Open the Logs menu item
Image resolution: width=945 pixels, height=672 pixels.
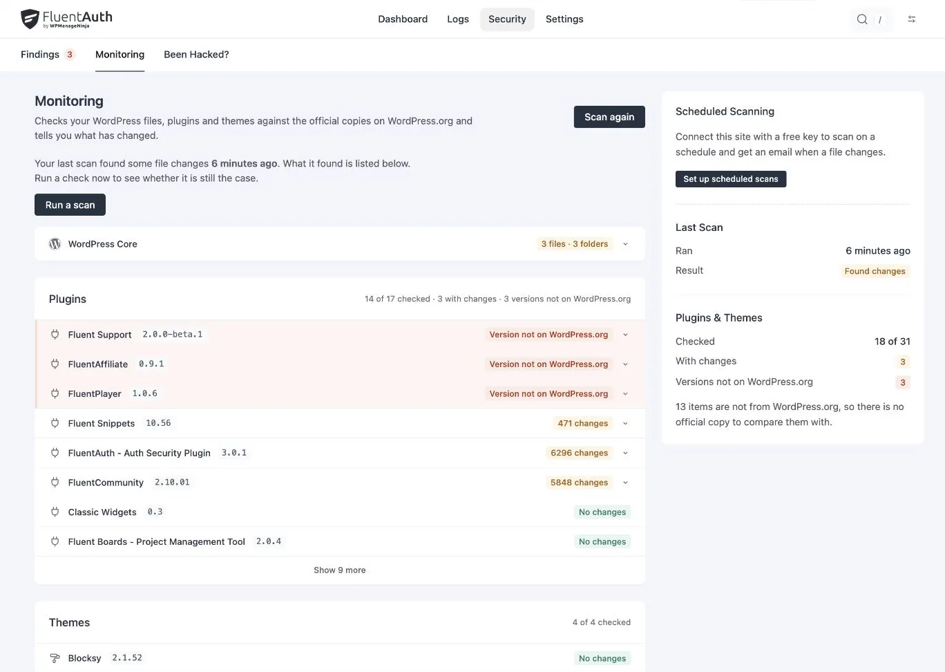(x=458, y=19)
